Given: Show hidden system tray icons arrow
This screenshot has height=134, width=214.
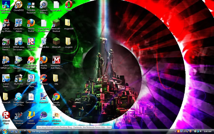Looking at the screenshot, I should (175, 131).
